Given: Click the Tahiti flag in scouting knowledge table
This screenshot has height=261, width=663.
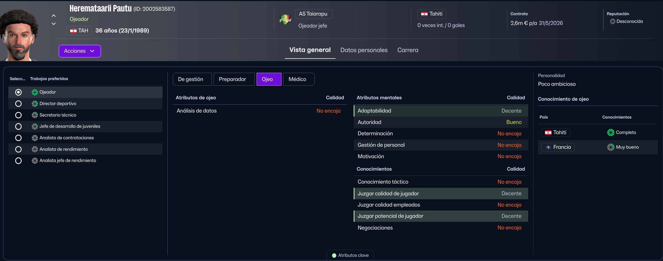Looking at the screenshot, I should (548, 133).
